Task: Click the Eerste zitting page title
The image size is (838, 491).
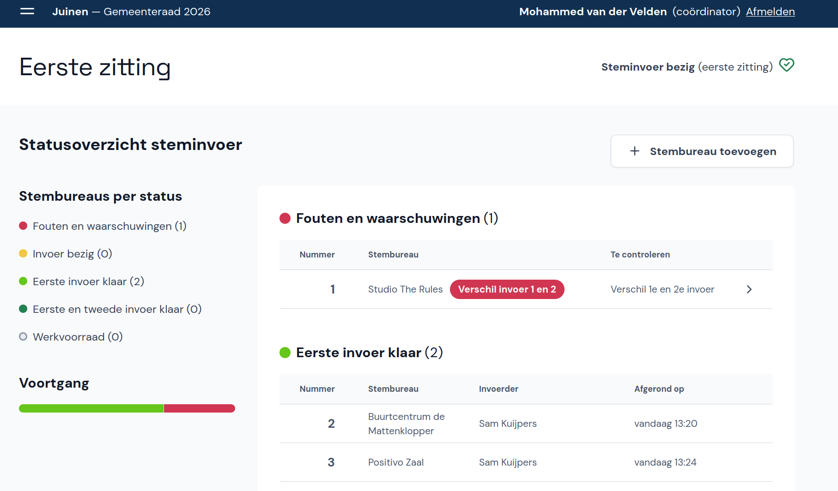Action: [95, 67]
